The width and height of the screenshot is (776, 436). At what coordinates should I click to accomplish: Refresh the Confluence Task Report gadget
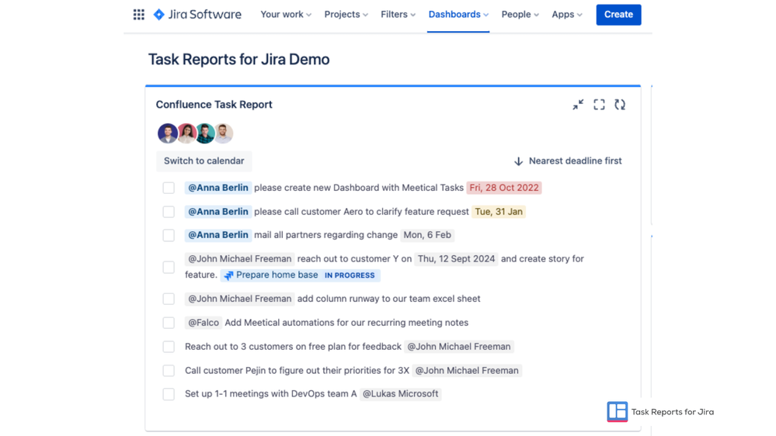(620, 105)
